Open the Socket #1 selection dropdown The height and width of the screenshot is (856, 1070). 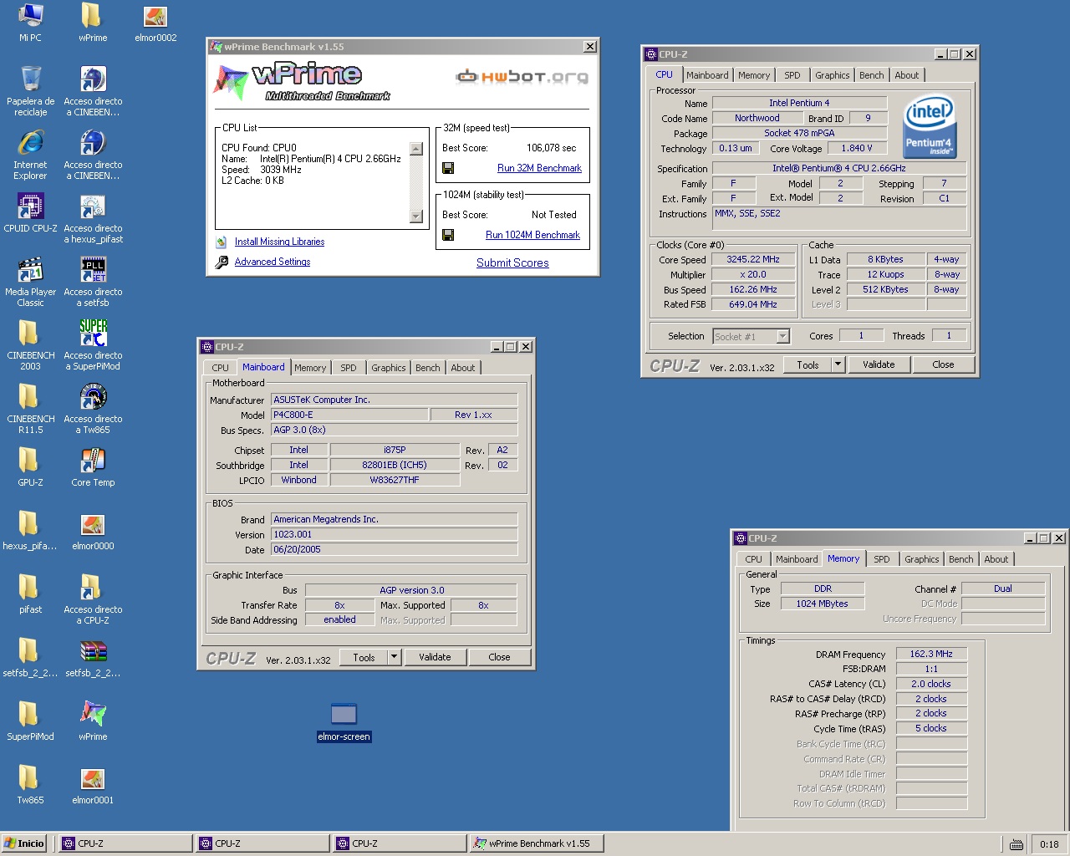[x=783, y=336]
